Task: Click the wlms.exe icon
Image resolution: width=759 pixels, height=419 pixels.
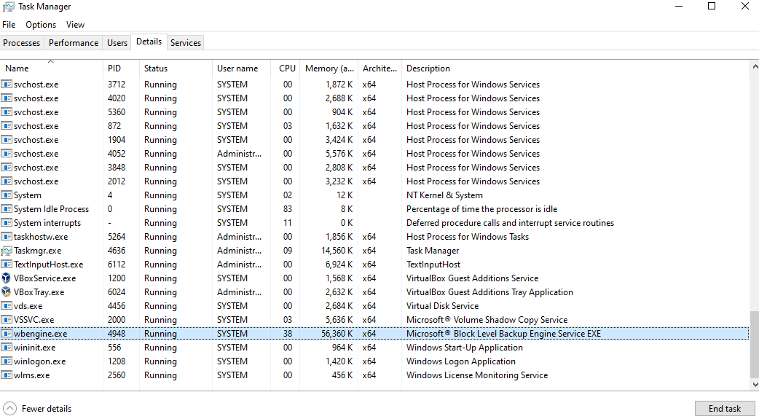Action: click(x=7, y=375)
